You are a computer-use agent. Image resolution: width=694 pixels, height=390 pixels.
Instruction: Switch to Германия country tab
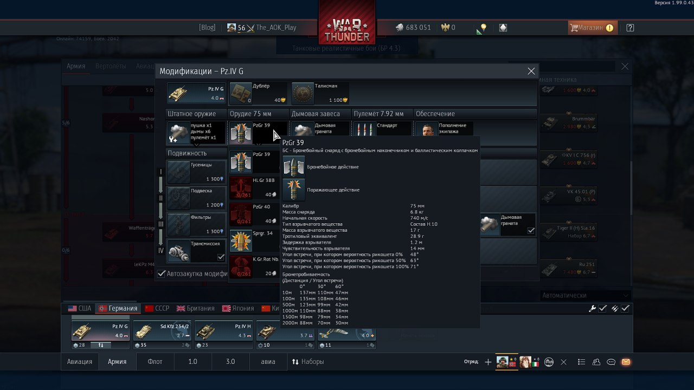pyautogui.click(x=117, y=308)
